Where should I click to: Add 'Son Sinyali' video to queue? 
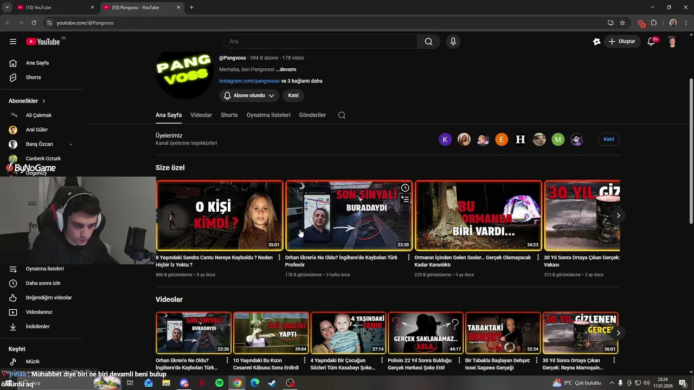(405, 199)
